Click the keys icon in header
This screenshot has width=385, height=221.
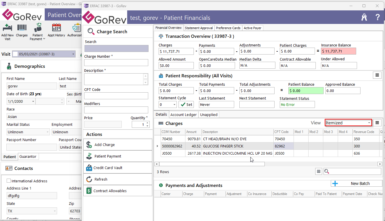click(364, 17)
